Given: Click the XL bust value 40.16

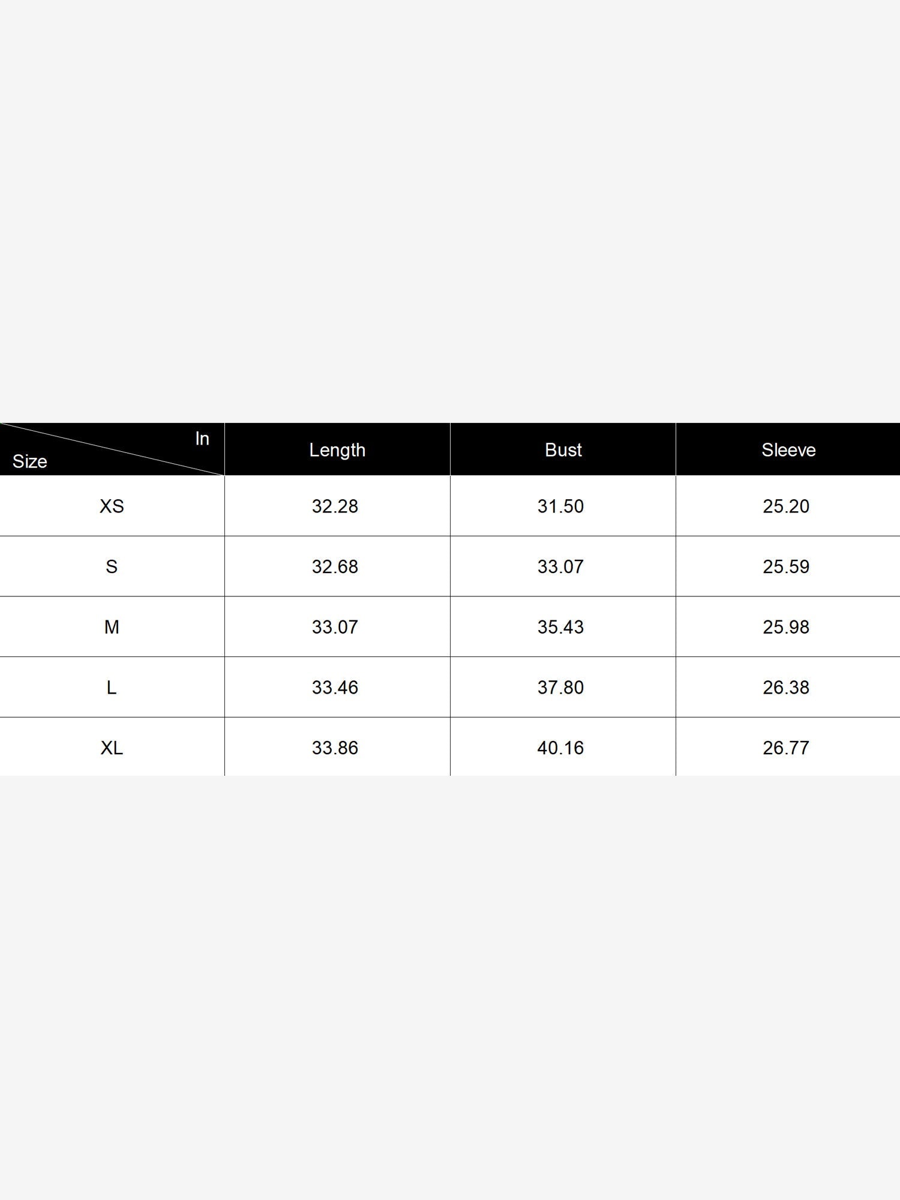Looking at the screenshot, I should (560, 748).
